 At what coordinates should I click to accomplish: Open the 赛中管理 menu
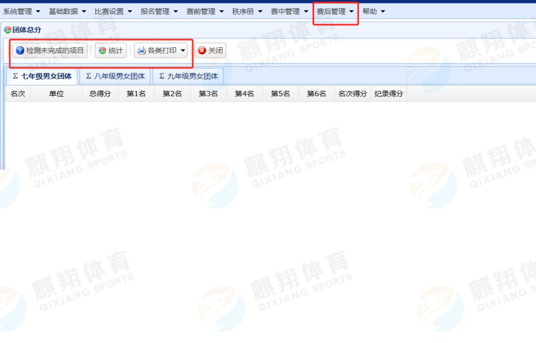(x=289, y=12)
